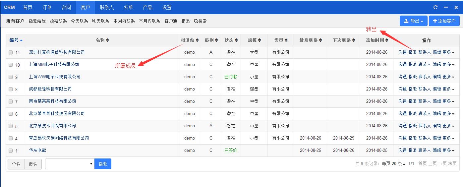Screen dimensions: 463x187
Task: Open the 首页 top menu
Action: pyautogui.click(x=28, y=7)
